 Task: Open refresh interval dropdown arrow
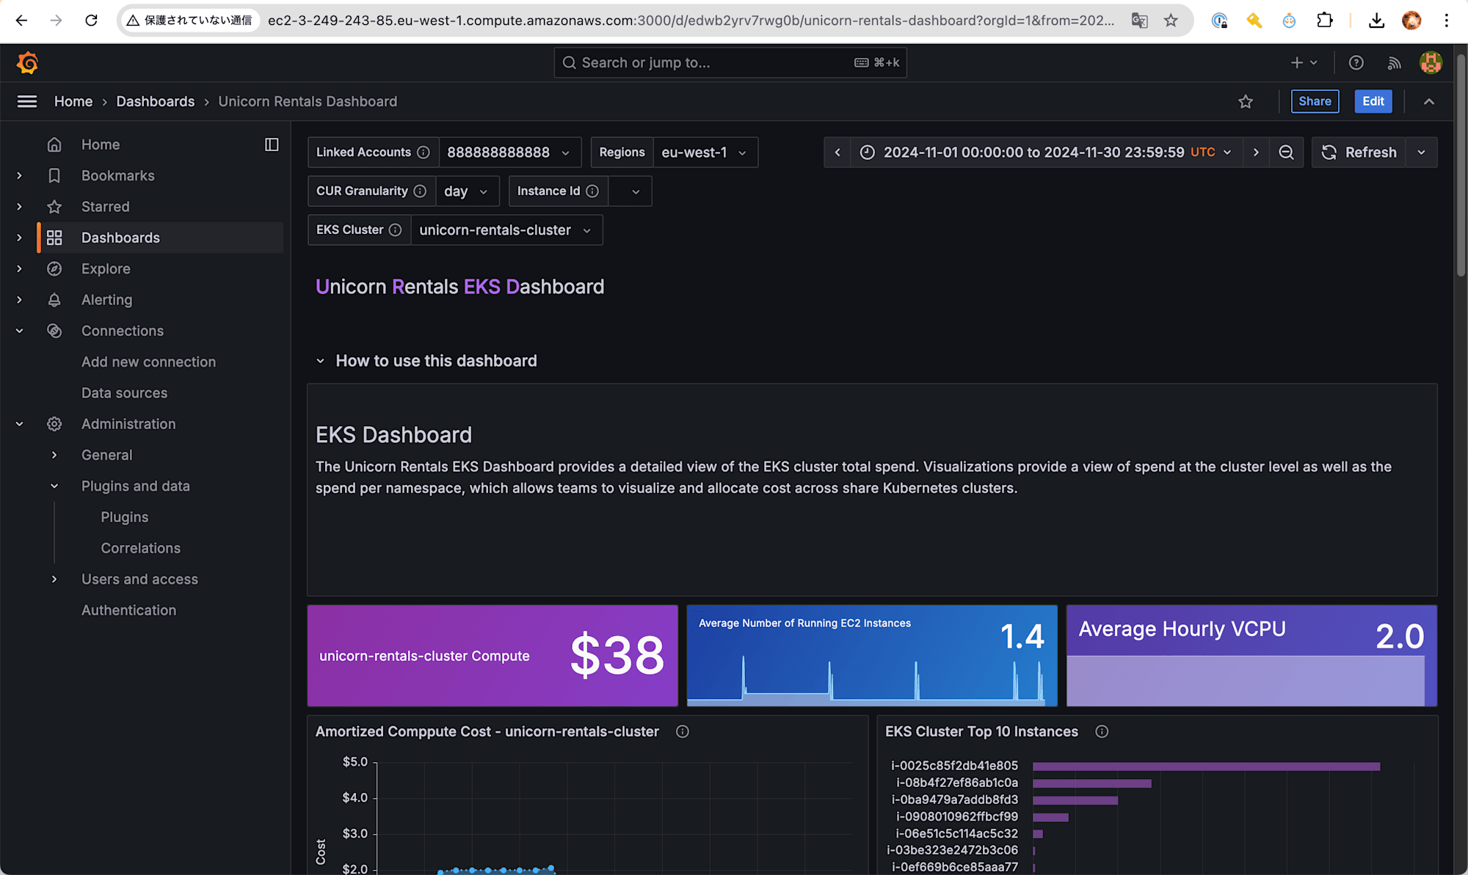coord(1422,153)
